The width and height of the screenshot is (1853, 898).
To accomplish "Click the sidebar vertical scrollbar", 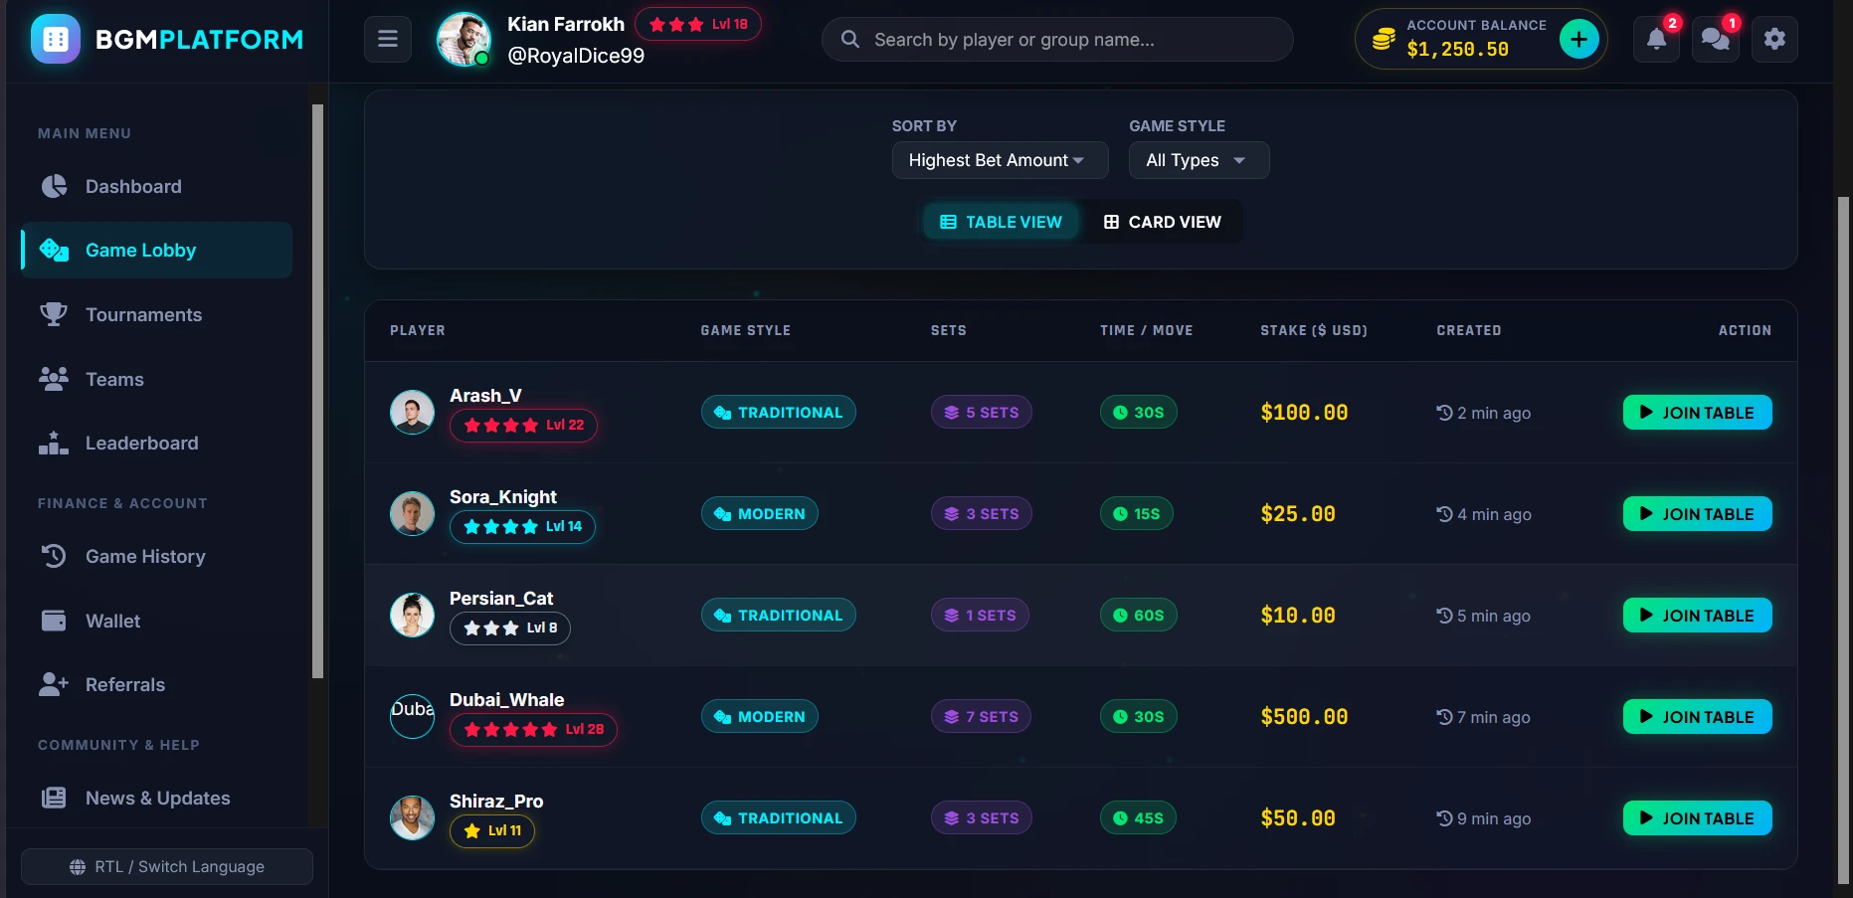I will click(x=317, y=391).
